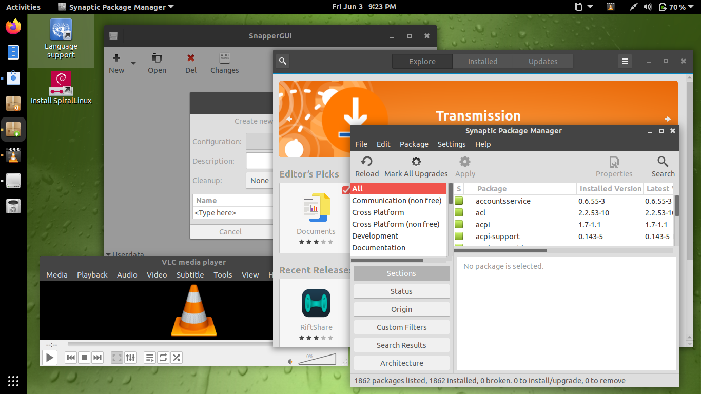Screen dimensions: 701x394
Task: Open Synaptic Package menu
Action: pyautogui.click(x=414, y=144)
